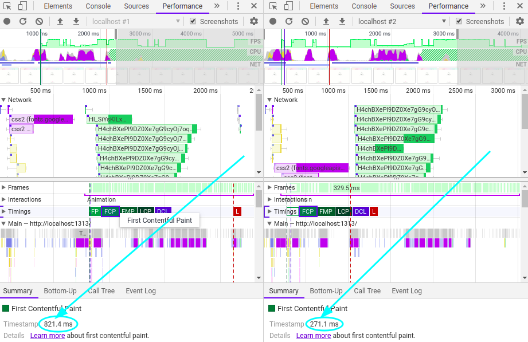
Task: Collapse Network section in left panel
Action: [x=3, y=100]
